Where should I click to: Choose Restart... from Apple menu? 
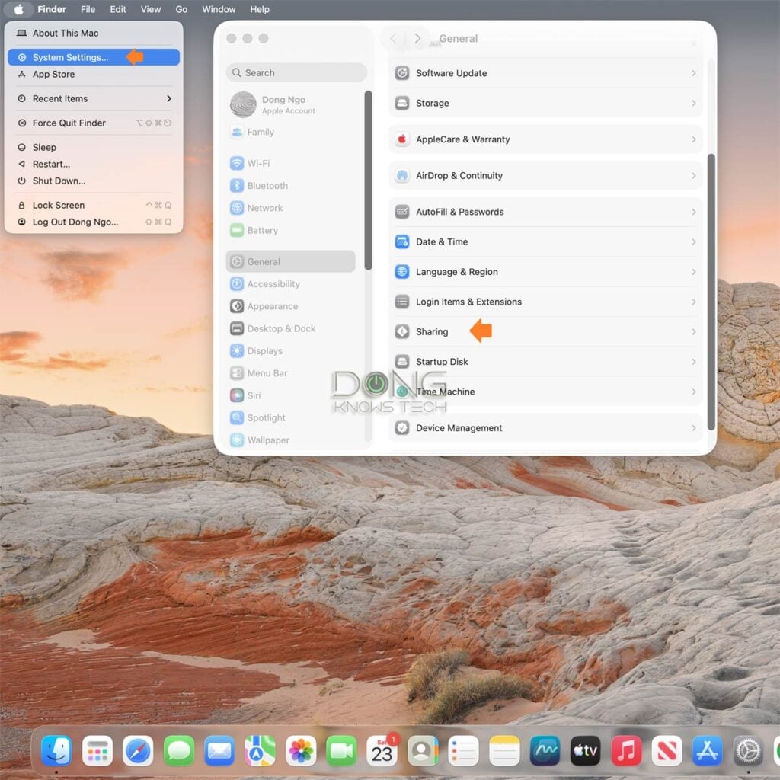(94, 165)
